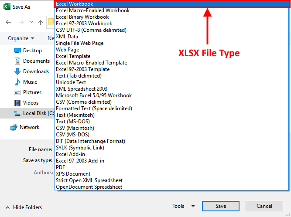
Task: Open recent locations chevron
Action: 31,22
